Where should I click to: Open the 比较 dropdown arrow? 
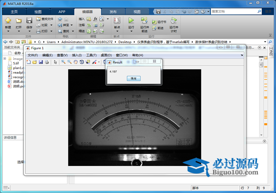click(x=51, y=25)
